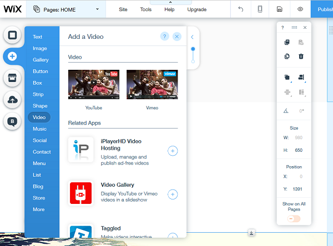Click the Publish button
This screenshot has width=333, height=246.
tap(322, 9)
